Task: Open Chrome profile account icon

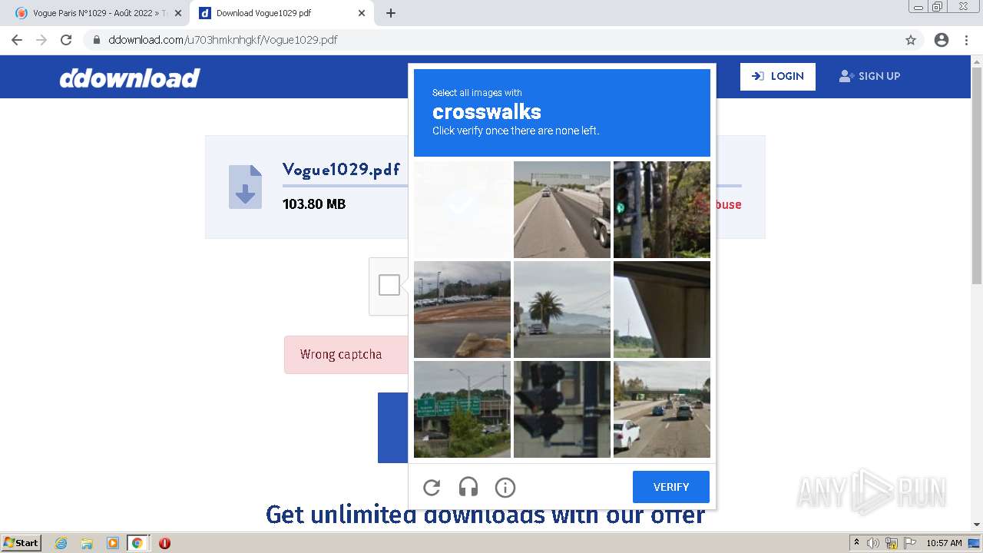Action: pos(942,40)
